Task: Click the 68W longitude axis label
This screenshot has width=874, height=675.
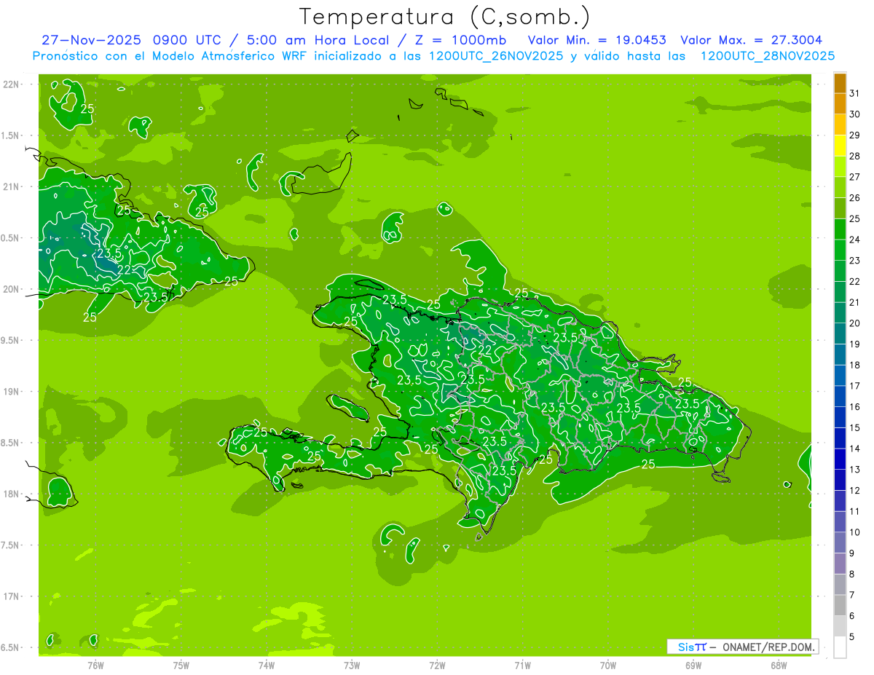Action: click(778, 665)
